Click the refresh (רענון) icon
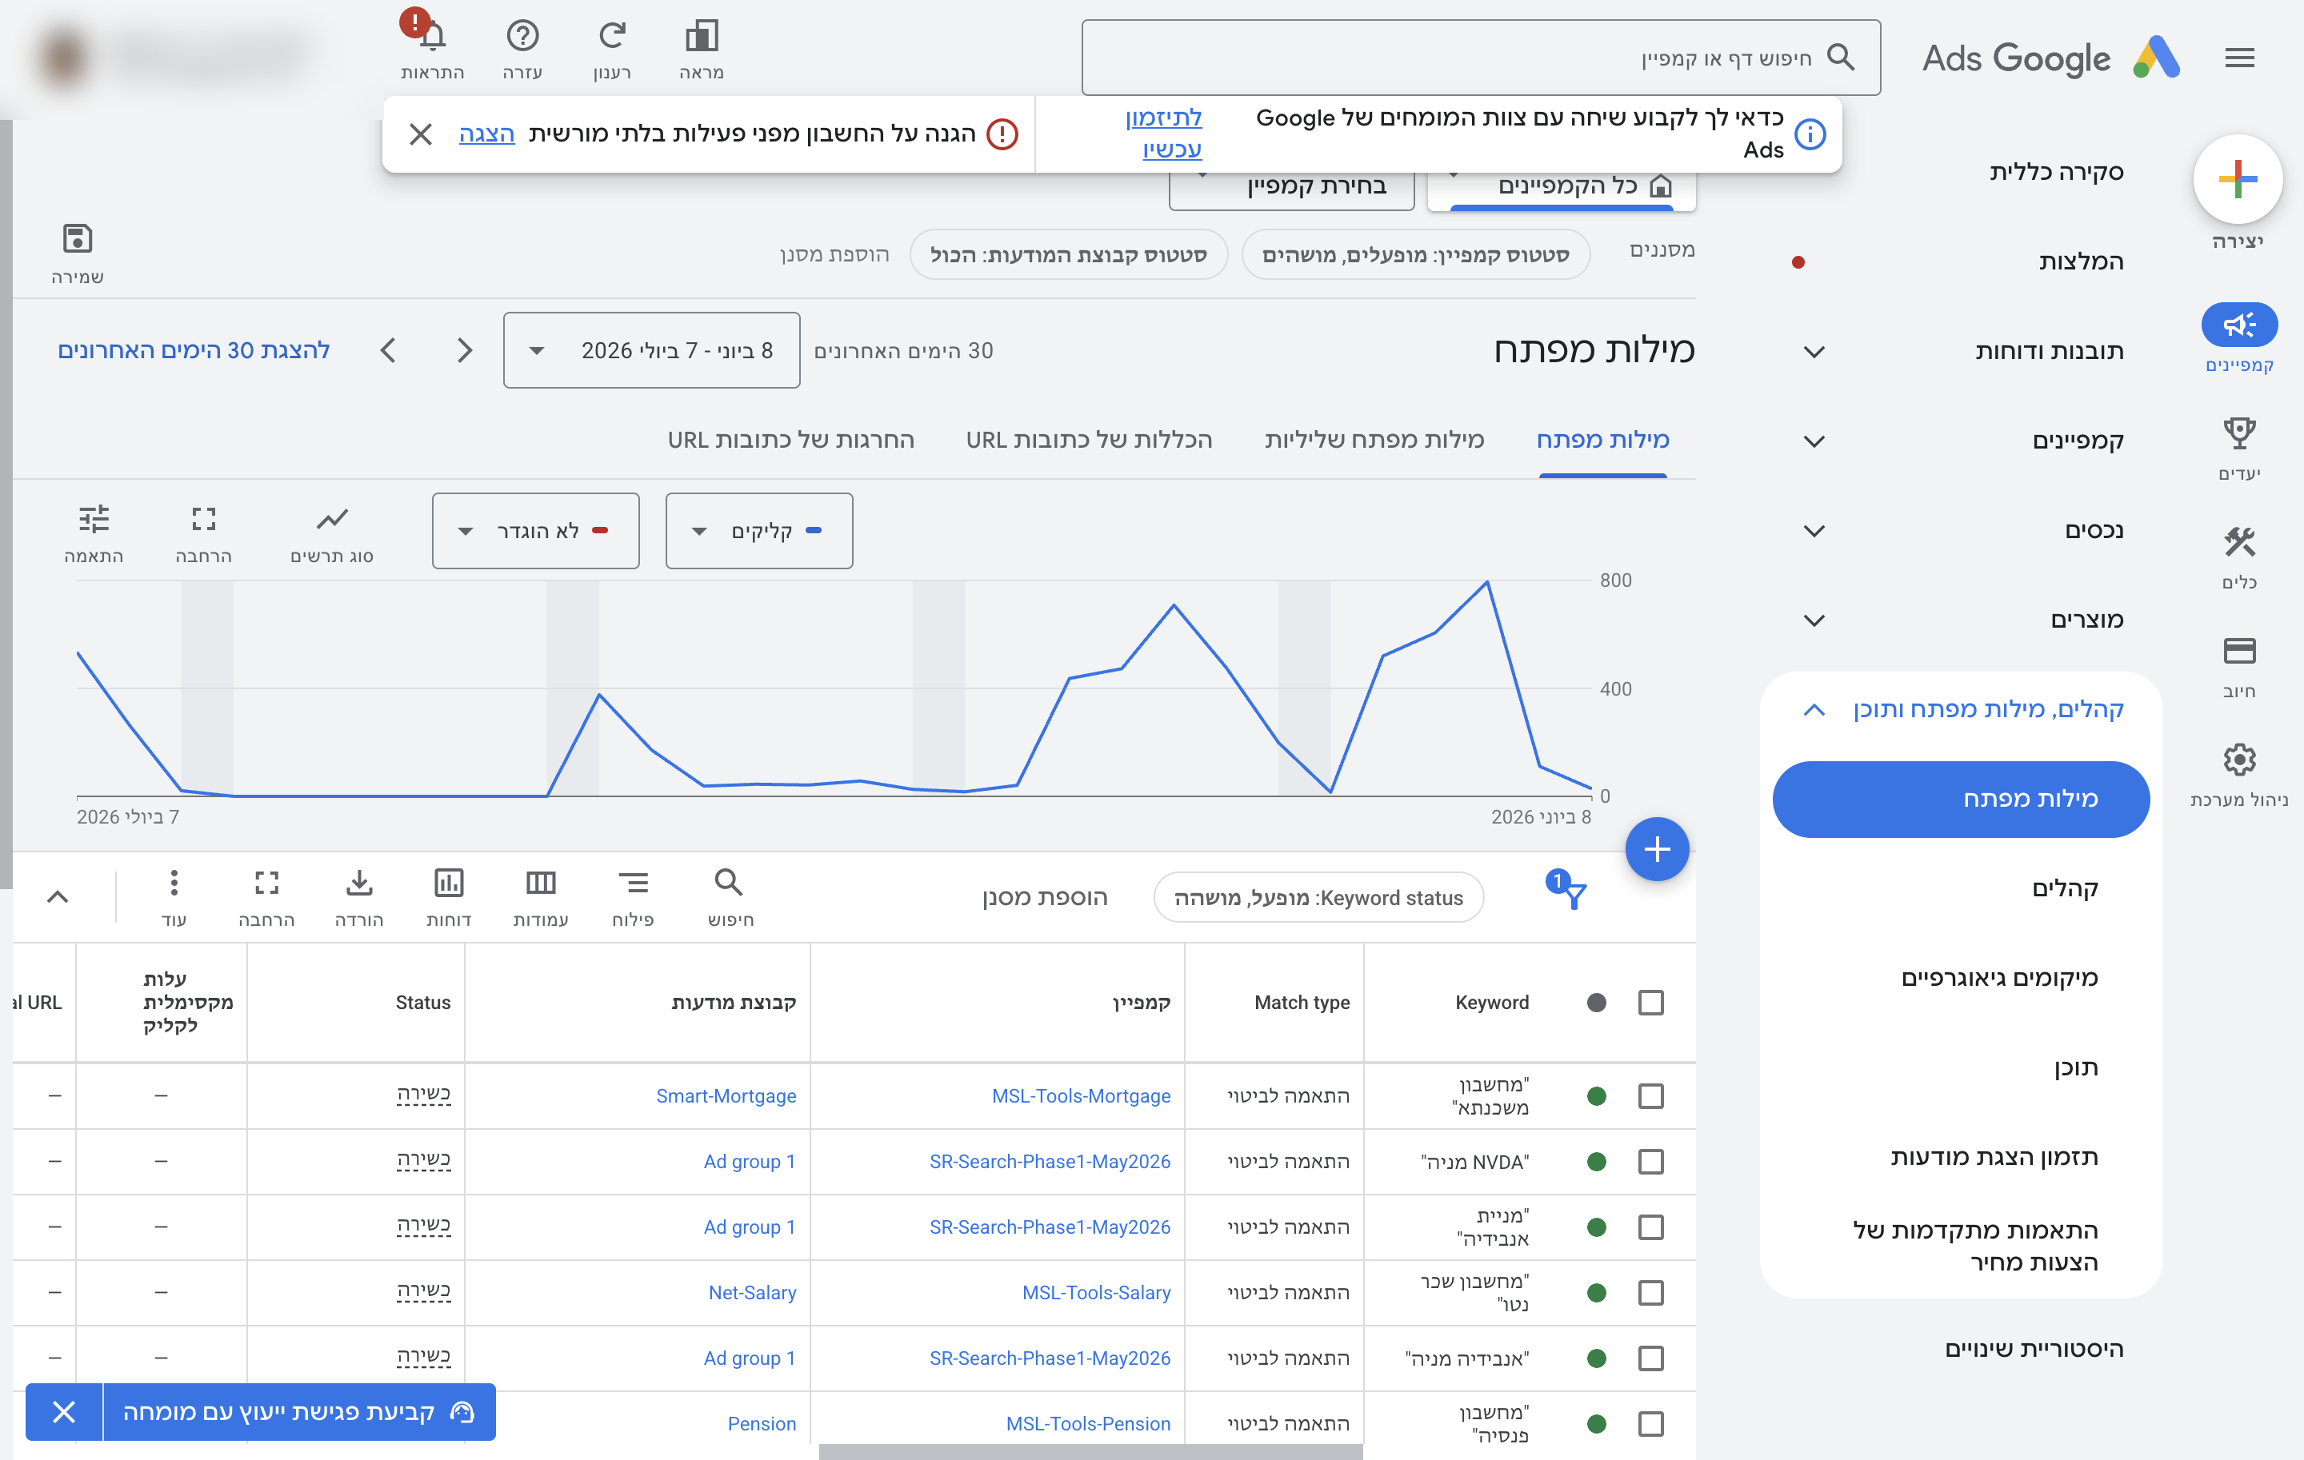This screenshot has height=1460, width=2304. tap(611, 35)
